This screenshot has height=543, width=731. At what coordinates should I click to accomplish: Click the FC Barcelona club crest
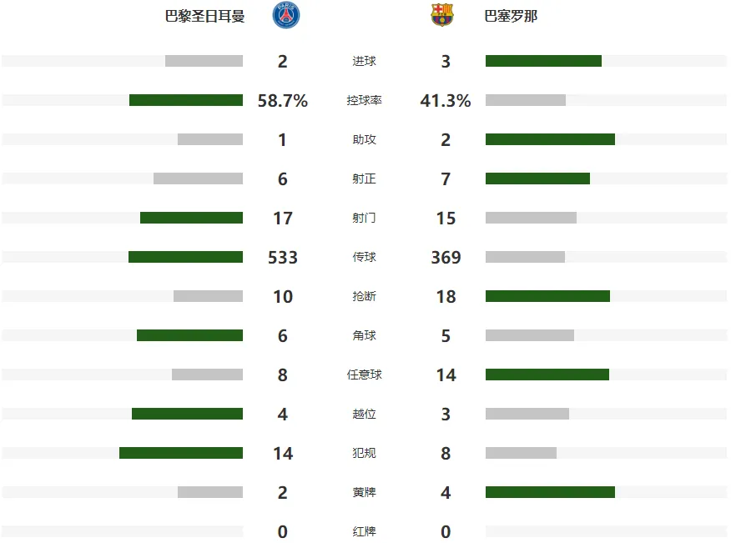442,15
